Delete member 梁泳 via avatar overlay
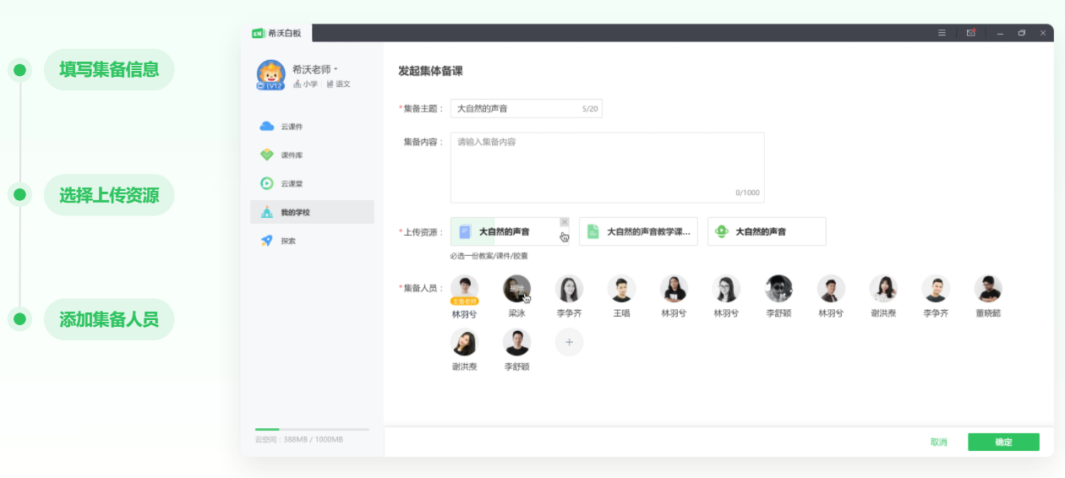 516,289
